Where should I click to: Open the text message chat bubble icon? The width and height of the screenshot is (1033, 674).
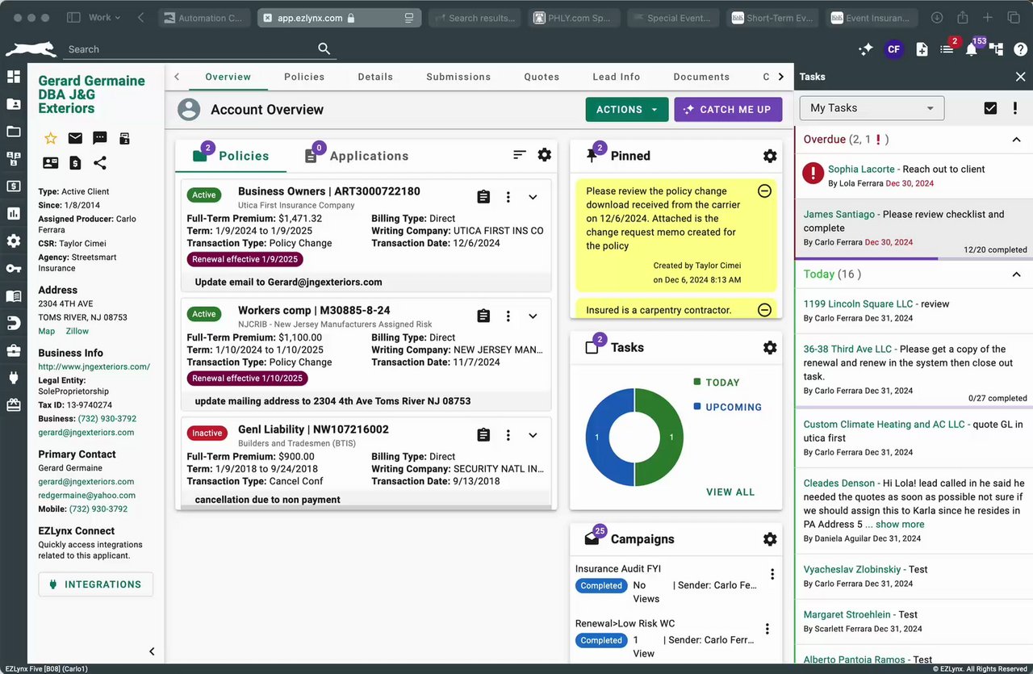coord(100,138)
